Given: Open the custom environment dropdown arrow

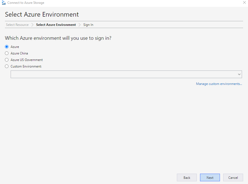Looking at the screenshot, I should tap(239, 74).
